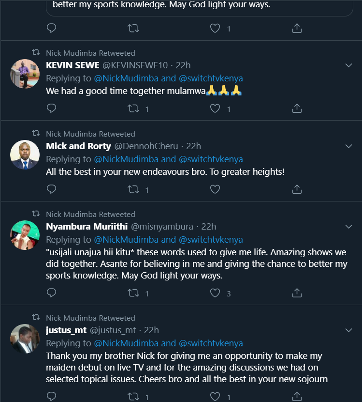The height and width of the screenshot is (402, 362).
Task: Retweet Nyambura Muriithi's tweet
Action: (x=133, y=293)
